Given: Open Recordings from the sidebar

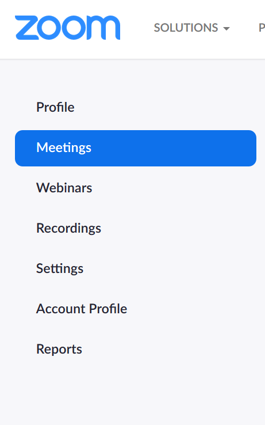Looking at the screenshot, I should point(69,228).
